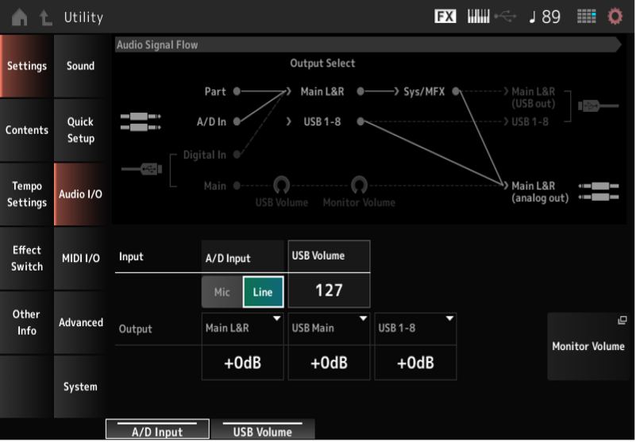Image resolution: width=636 pixels, height=442 pixels.
Task: Select the USB Volume value 127
Action: point(329,290)
